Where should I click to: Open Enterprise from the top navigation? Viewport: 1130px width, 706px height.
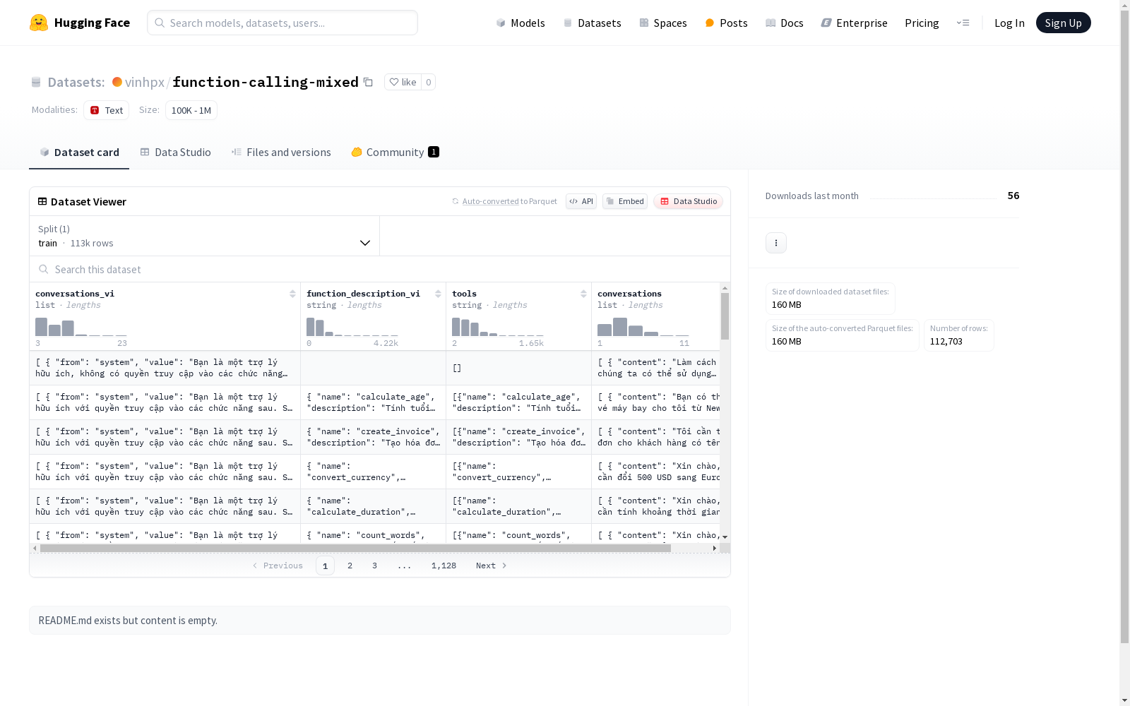pos(854,23)
